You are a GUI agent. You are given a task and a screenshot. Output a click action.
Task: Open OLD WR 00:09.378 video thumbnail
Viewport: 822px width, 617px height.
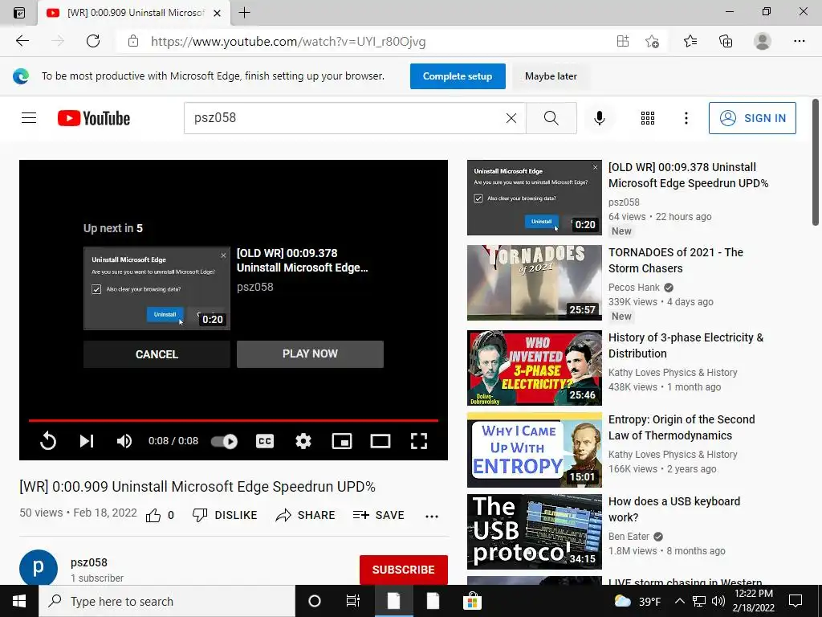coord(534,198)
